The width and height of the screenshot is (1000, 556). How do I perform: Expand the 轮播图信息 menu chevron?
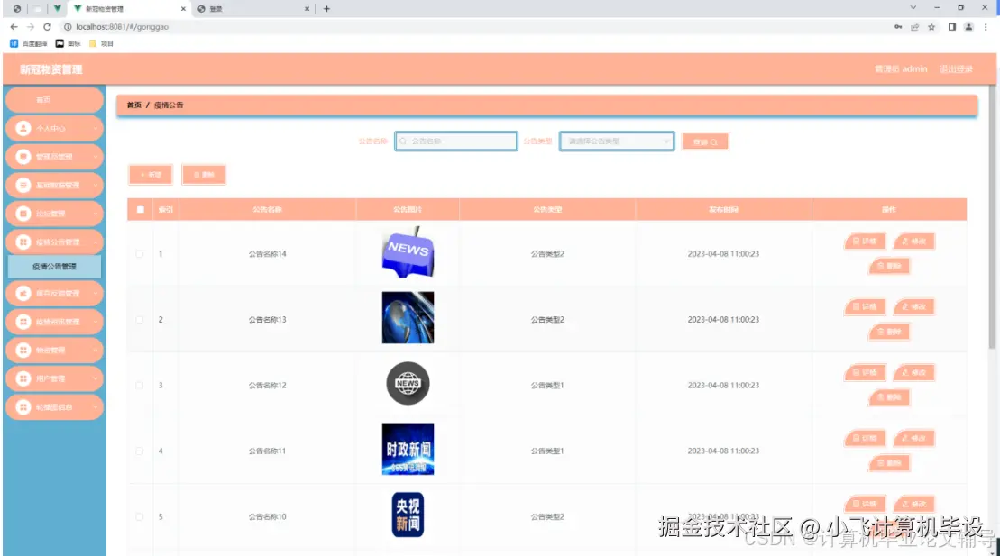click(x=95, y=406)
